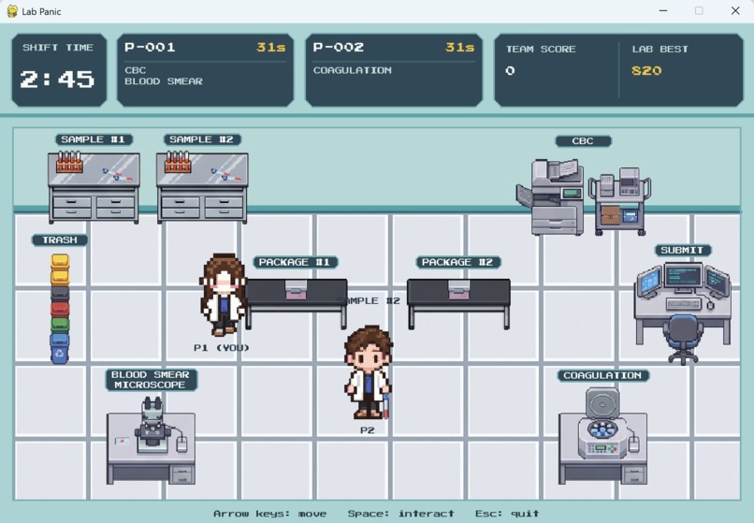This screenshot has width=754, height=523.
Task: Click the P2 scientist character
Action: (369, 372)
